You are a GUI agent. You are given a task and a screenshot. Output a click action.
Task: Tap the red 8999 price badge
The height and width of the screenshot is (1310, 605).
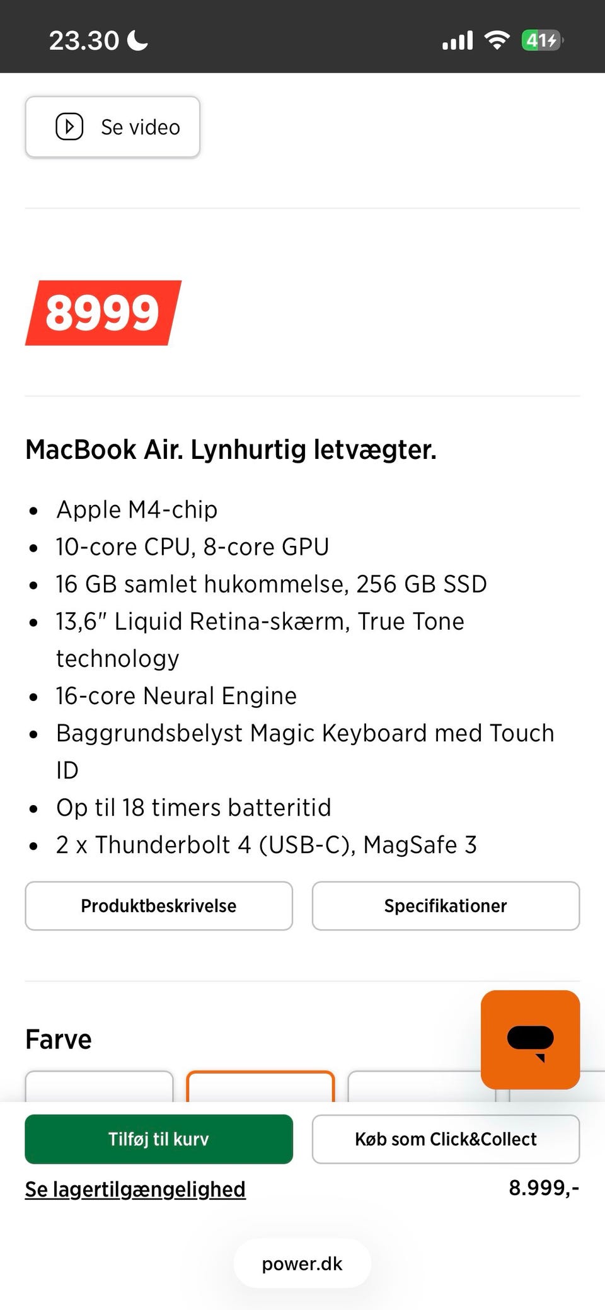click(x=103, y=313)
